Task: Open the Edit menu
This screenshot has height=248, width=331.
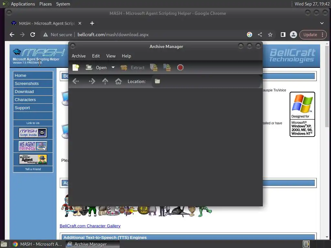Action: pos(96,56)
